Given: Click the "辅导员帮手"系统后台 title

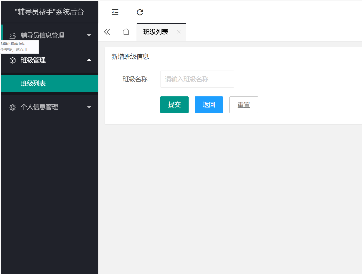Looking at the screenshot, I should (x=49, y=12).
